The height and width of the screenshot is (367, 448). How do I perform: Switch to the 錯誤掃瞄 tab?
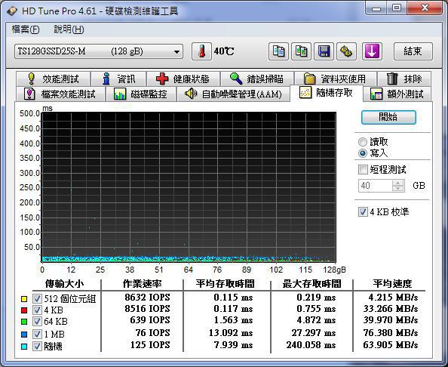(257, 79)
